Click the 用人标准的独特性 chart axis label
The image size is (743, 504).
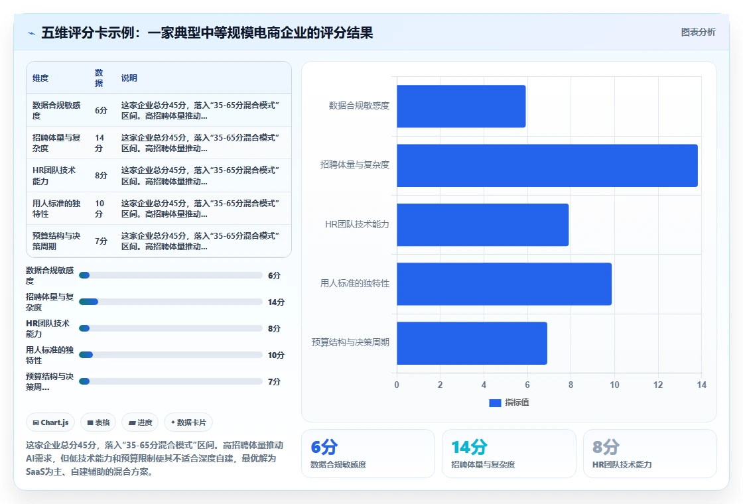[x=354, y=283]
